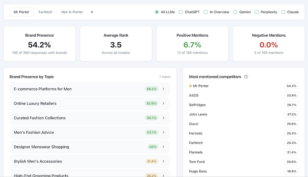
Task: Expand the Stylish Men's Accessories chevron
Action: pos(164,161)
